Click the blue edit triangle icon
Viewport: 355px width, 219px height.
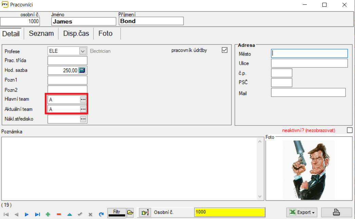(x=70, y=214)
